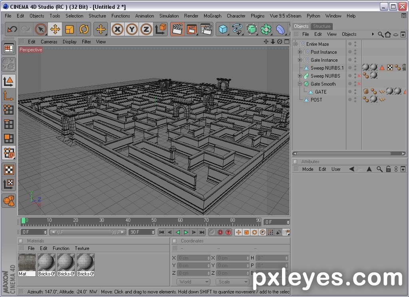Viewport: 409px width, 297px height.
Task: Open the Plugins menu
Action: (258, 16)
